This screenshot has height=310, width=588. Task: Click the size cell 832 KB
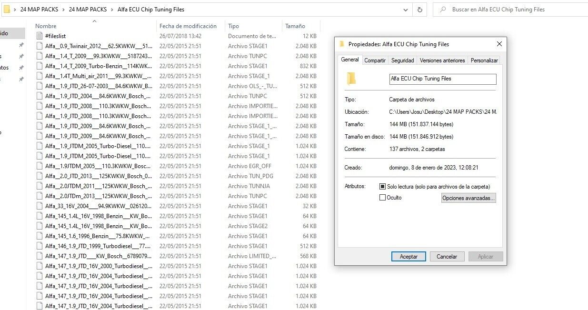pyautogui.click(x=308, y=66)
